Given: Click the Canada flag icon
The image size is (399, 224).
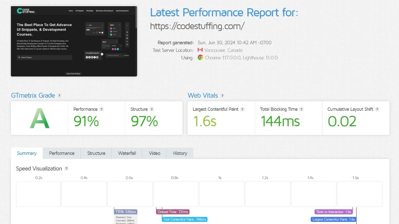Looking at the screenshot, I should click(x=200, y=50).
